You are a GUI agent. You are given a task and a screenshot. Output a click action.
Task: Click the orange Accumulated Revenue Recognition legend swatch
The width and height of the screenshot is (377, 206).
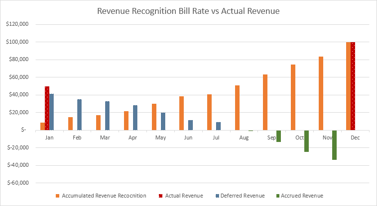tap(58, 196)
